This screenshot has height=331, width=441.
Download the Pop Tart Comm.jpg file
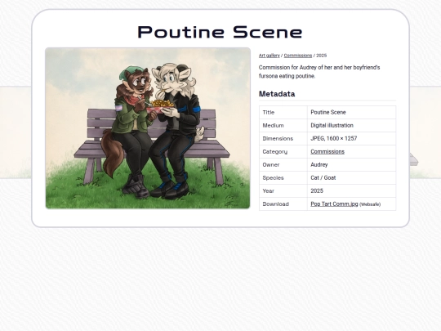334,204
